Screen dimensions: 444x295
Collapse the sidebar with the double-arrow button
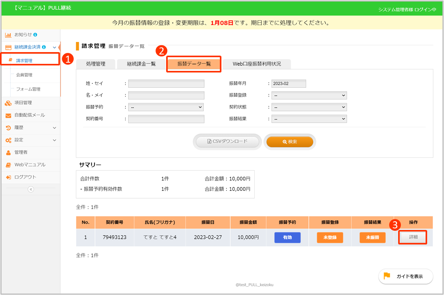pyautogui.click(x=31, y=189)
